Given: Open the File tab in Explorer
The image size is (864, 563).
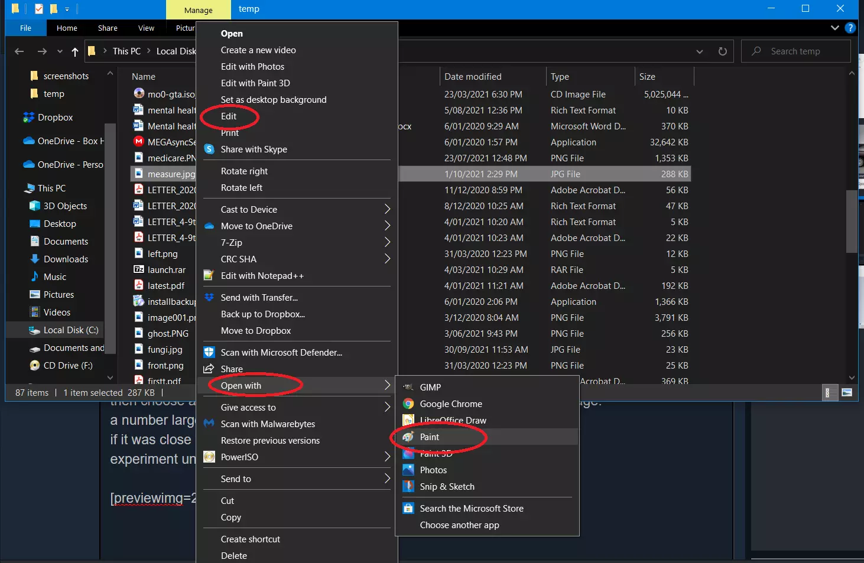Looking at the screenshot, I should [x=26, y=28].
